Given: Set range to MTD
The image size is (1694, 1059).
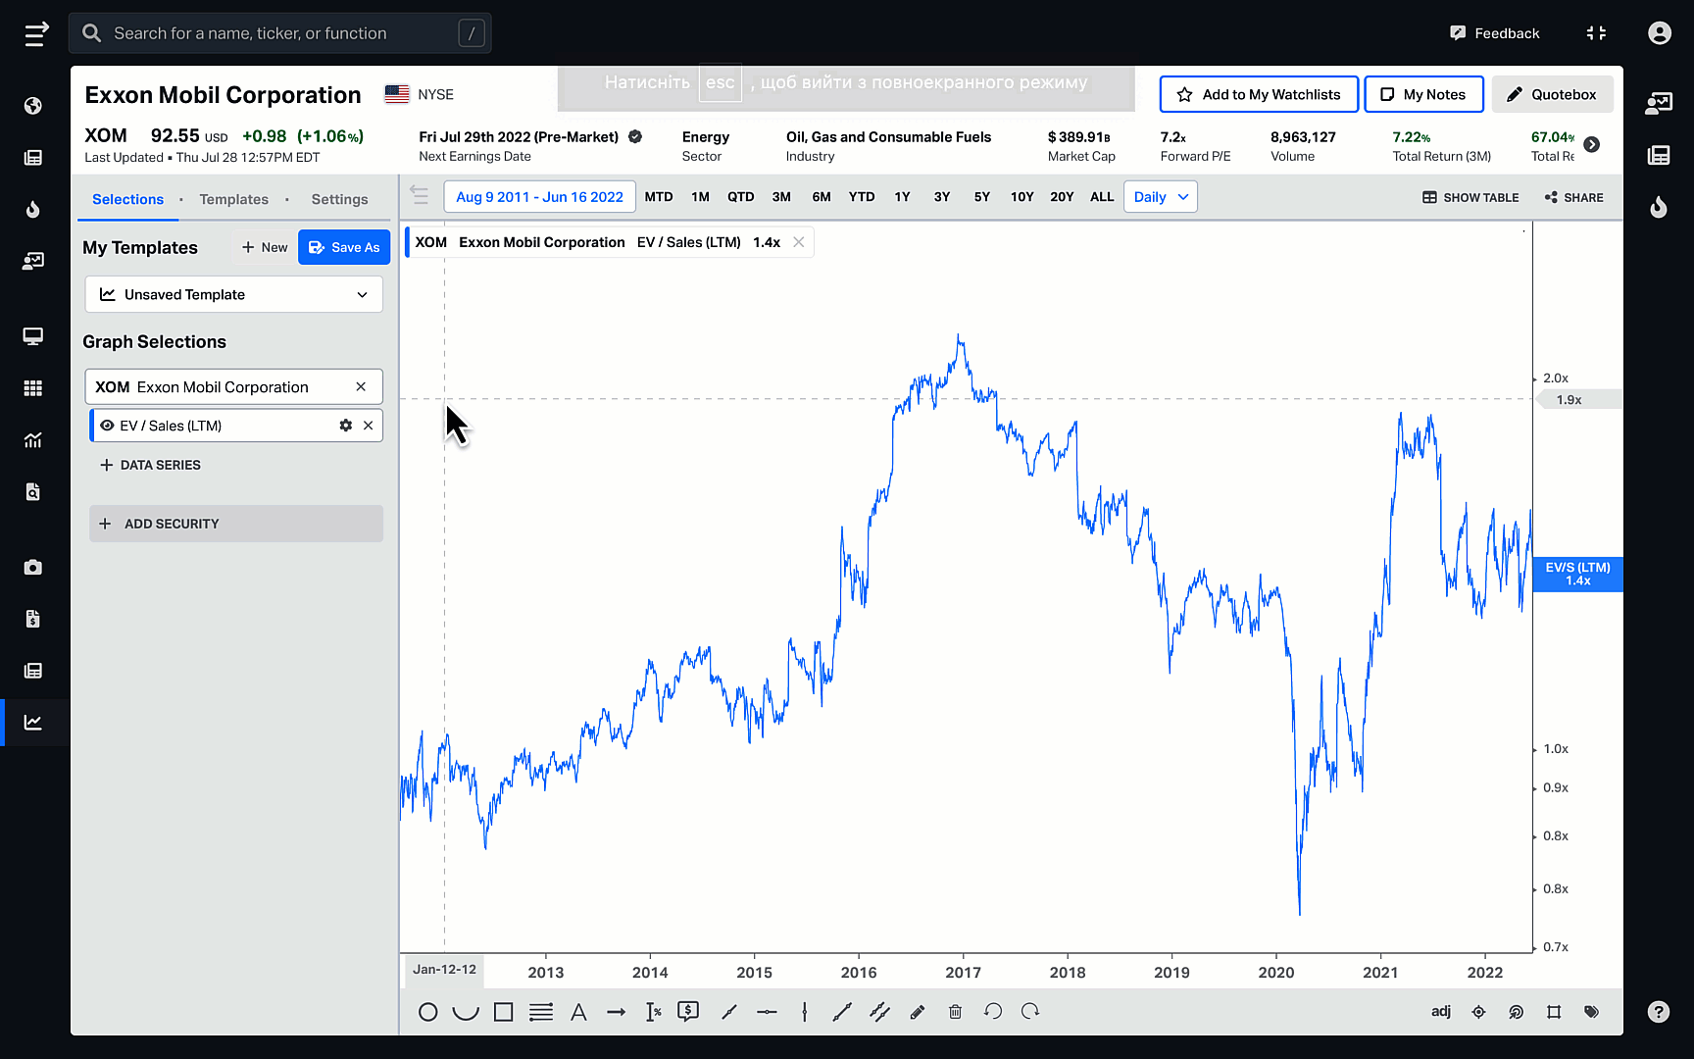Looking at the screenshot, I should (659, 197).
